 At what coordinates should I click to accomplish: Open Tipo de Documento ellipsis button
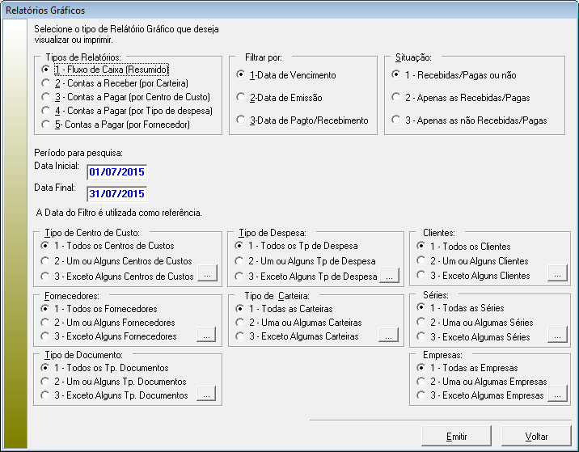(x=207, y=395)
